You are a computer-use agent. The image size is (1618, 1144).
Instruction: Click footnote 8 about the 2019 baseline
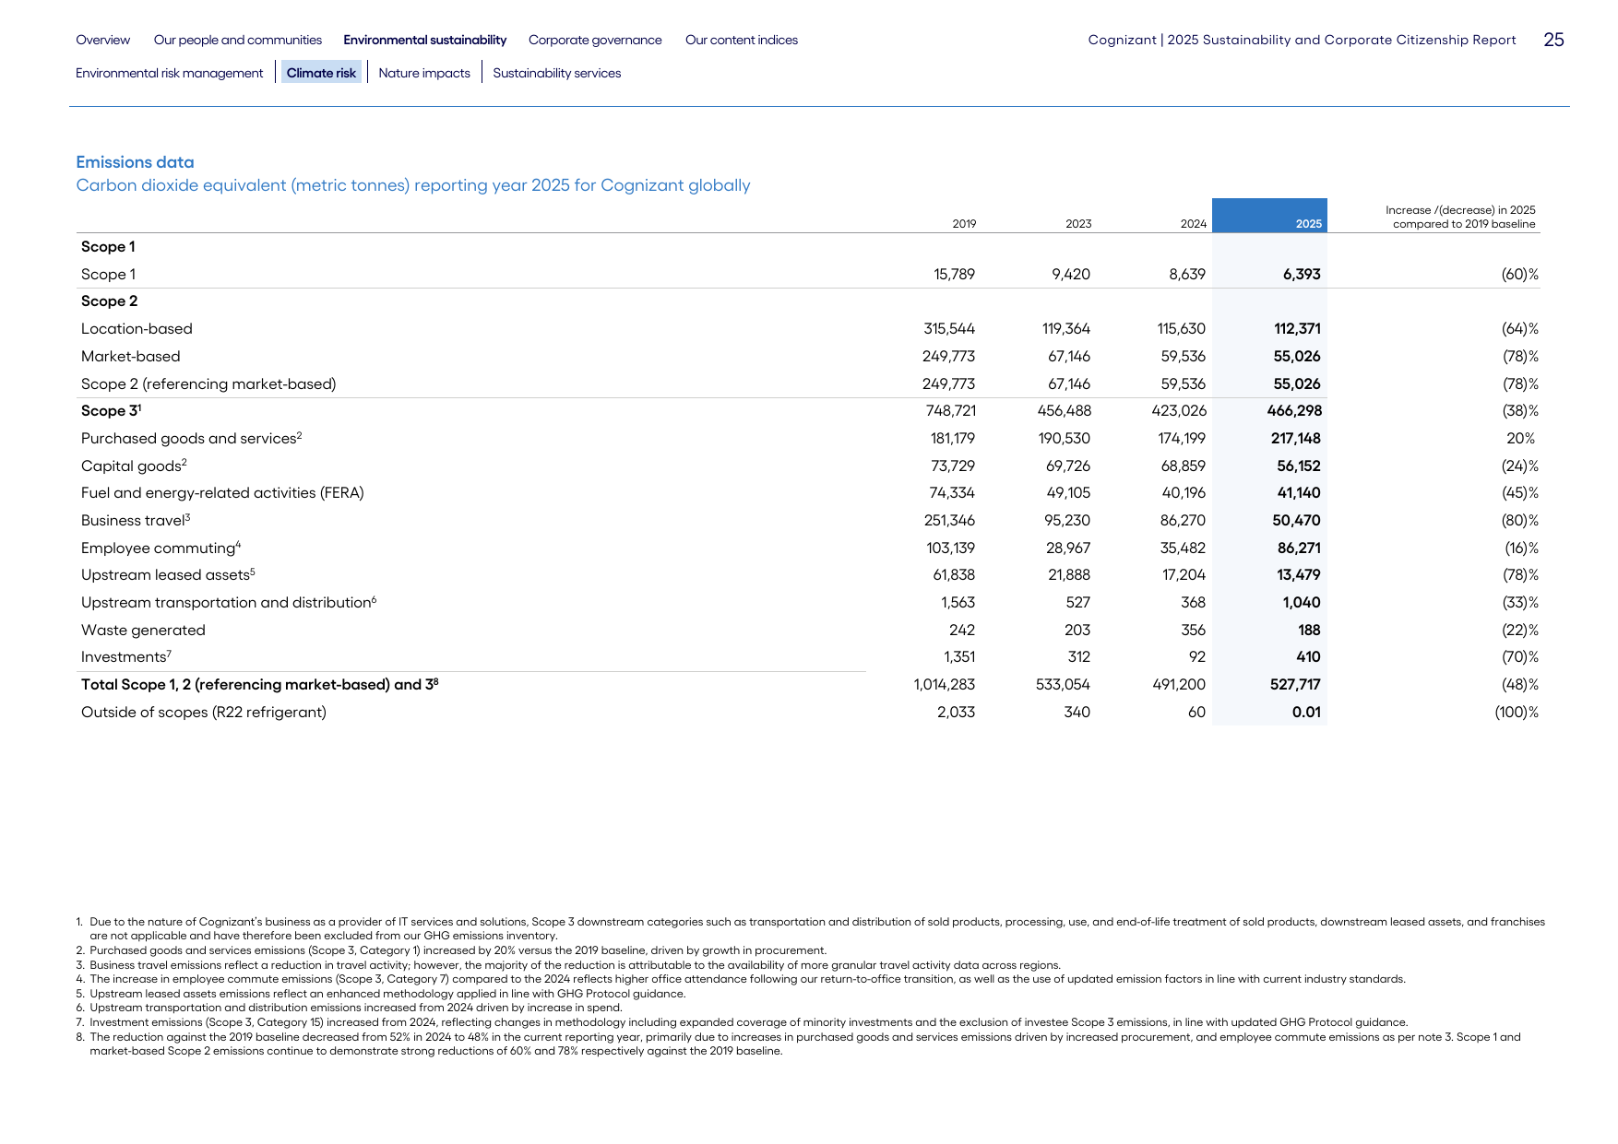point(799,1044)
